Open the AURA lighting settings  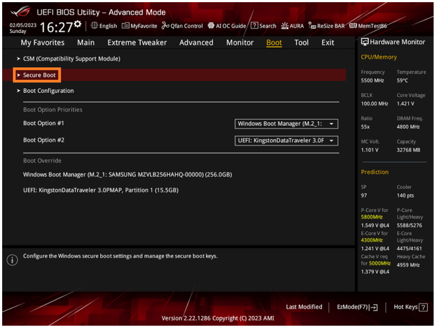(x=292, y=26)
